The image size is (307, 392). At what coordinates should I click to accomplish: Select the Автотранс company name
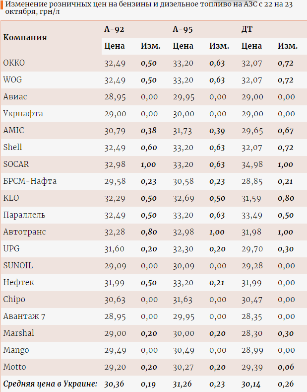tap(24, 232)
